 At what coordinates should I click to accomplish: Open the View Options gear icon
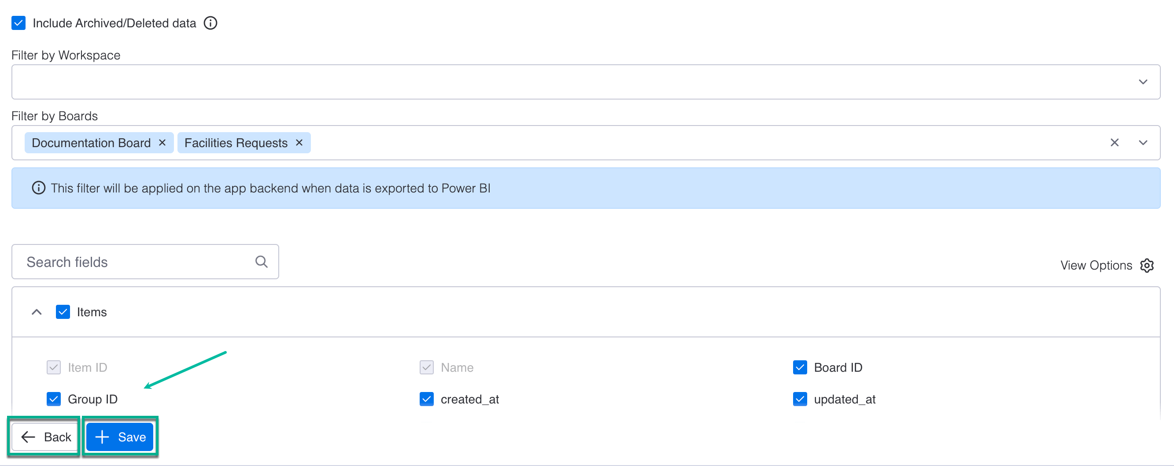click(1147, 266)
